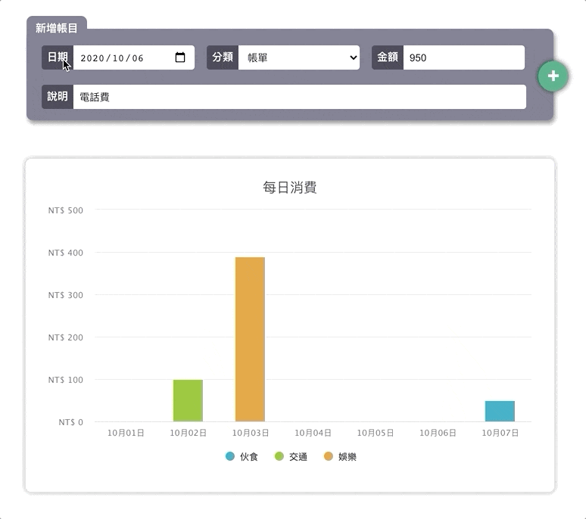
Task: Click the orange 娛樂 legend color dot
Action: click(x=328, y=456)
